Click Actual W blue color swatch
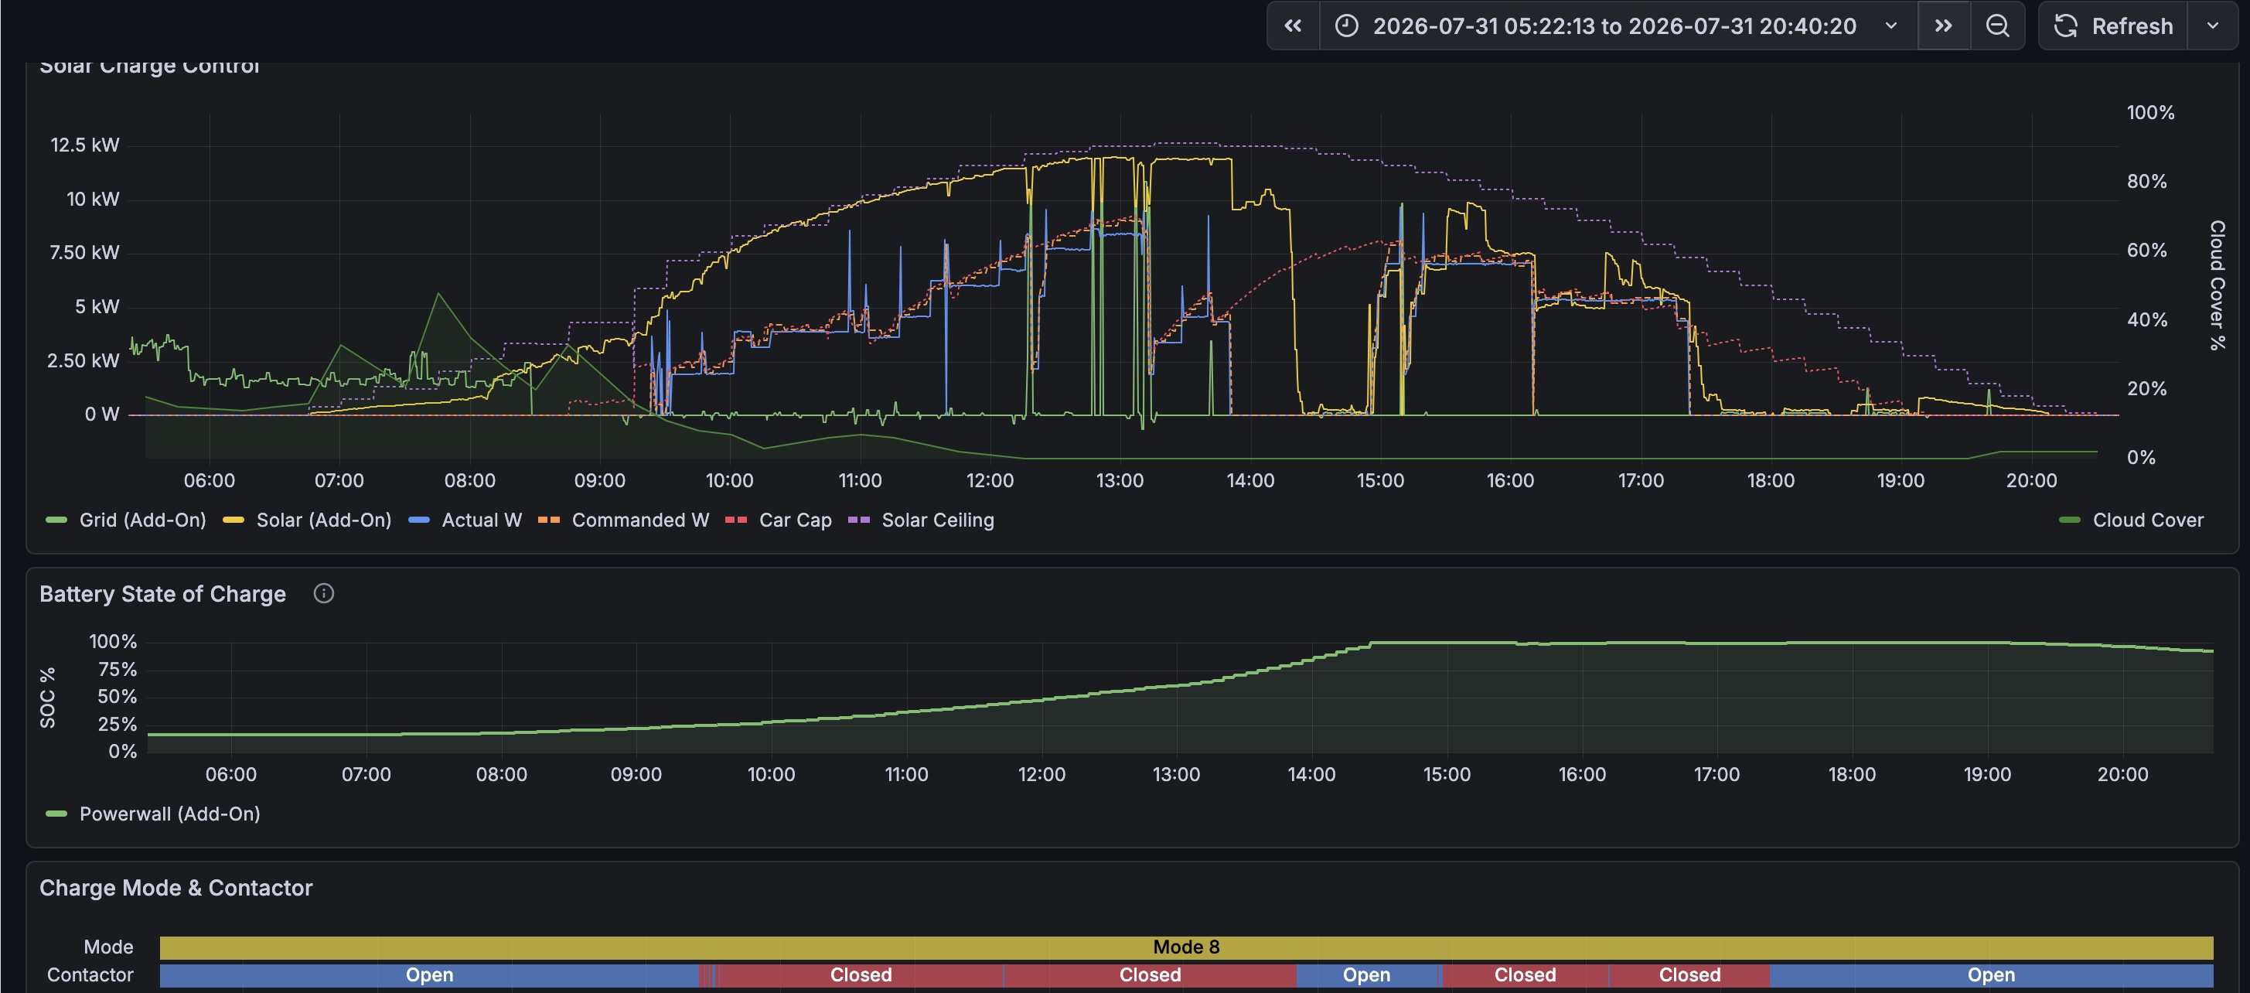This screenshot has width=2250, height=993. coord(419,520)
